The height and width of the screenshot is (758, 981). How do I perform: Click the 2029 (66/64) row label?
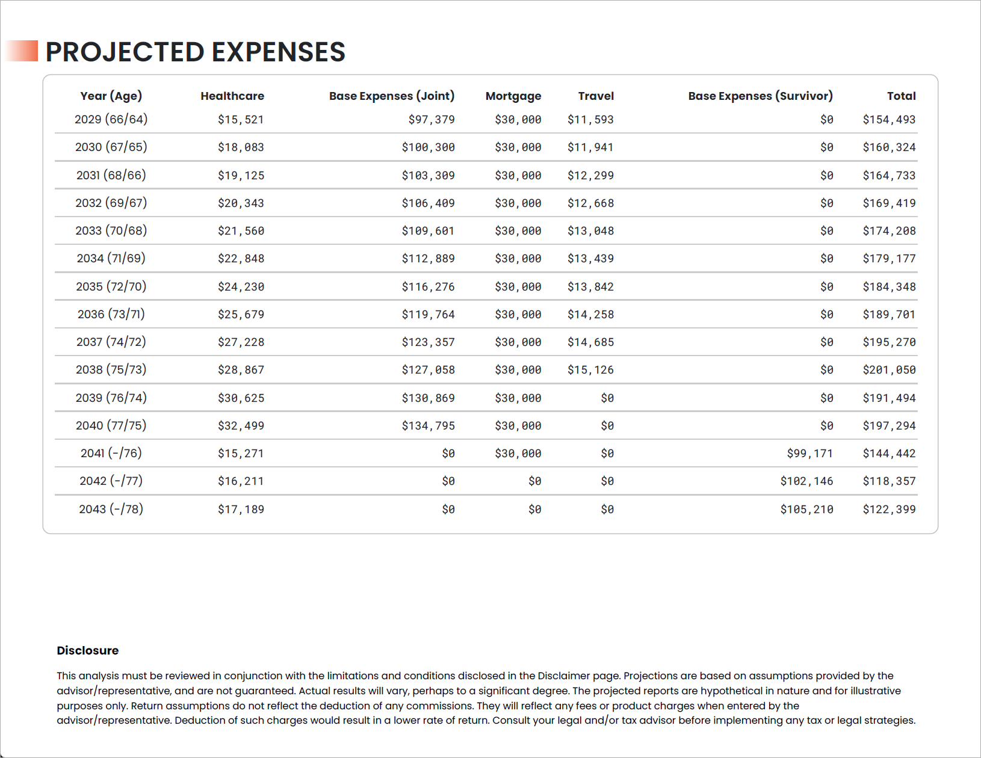click(111, 119)
